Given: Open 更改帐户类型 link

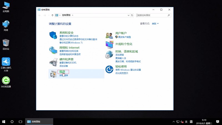Looking at the screenshot, I should coord(124,37).
